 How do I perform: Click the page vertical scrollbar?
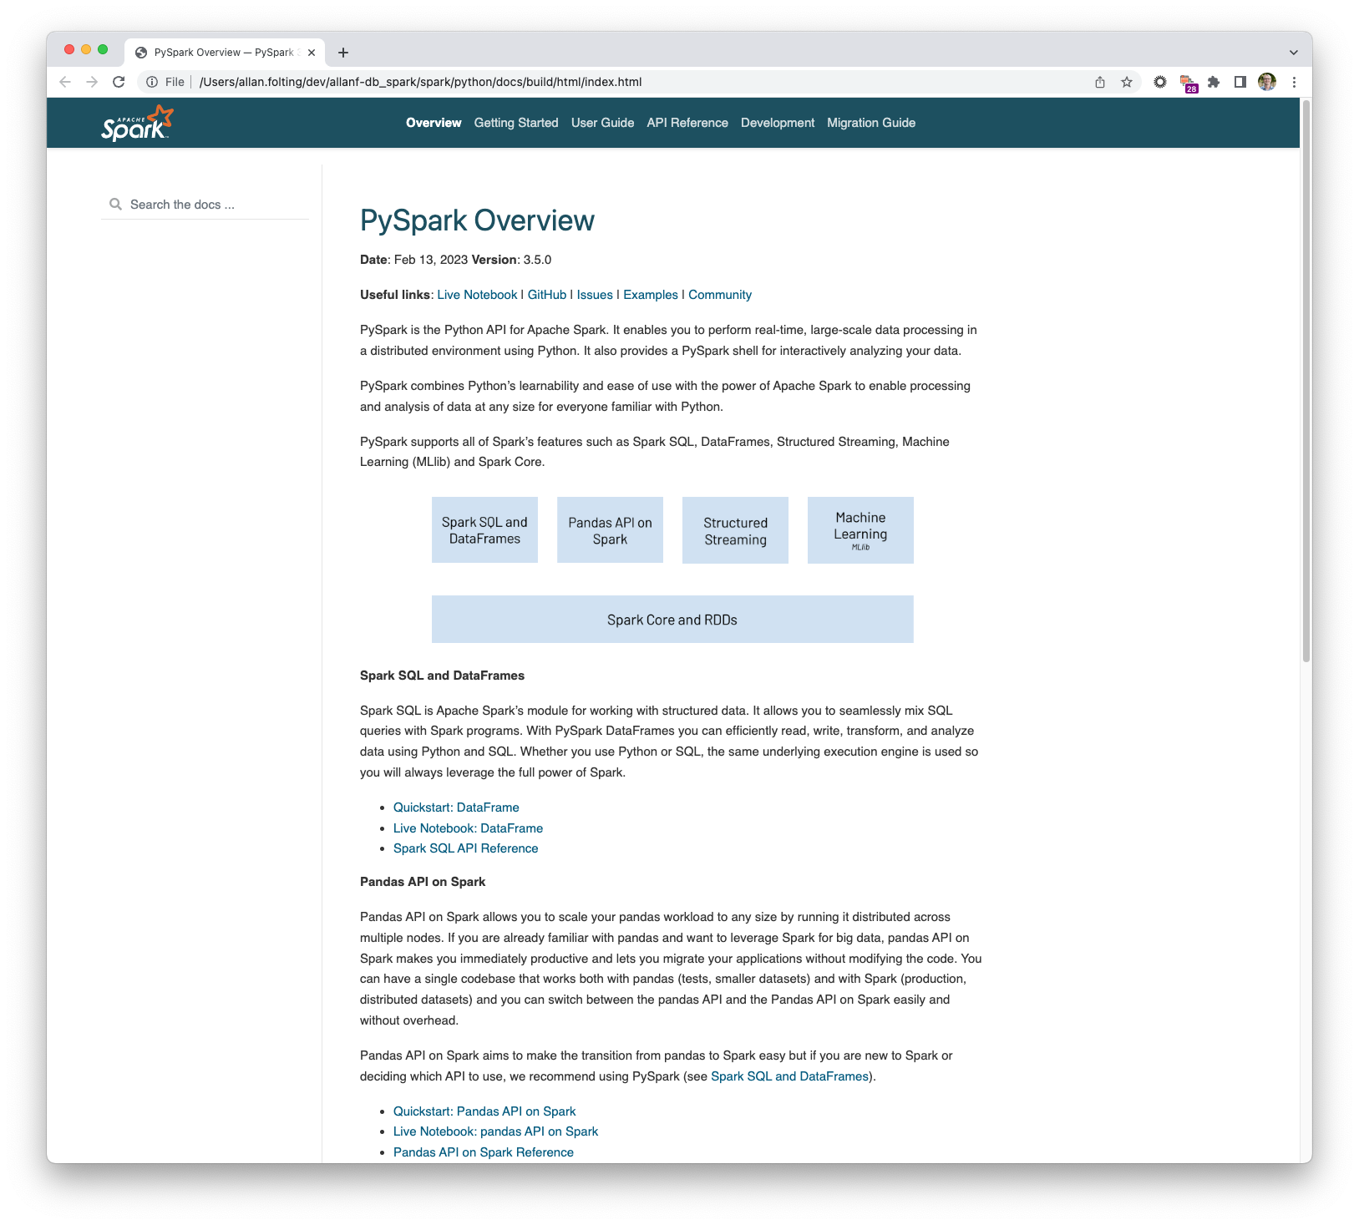pos(1306,381)
